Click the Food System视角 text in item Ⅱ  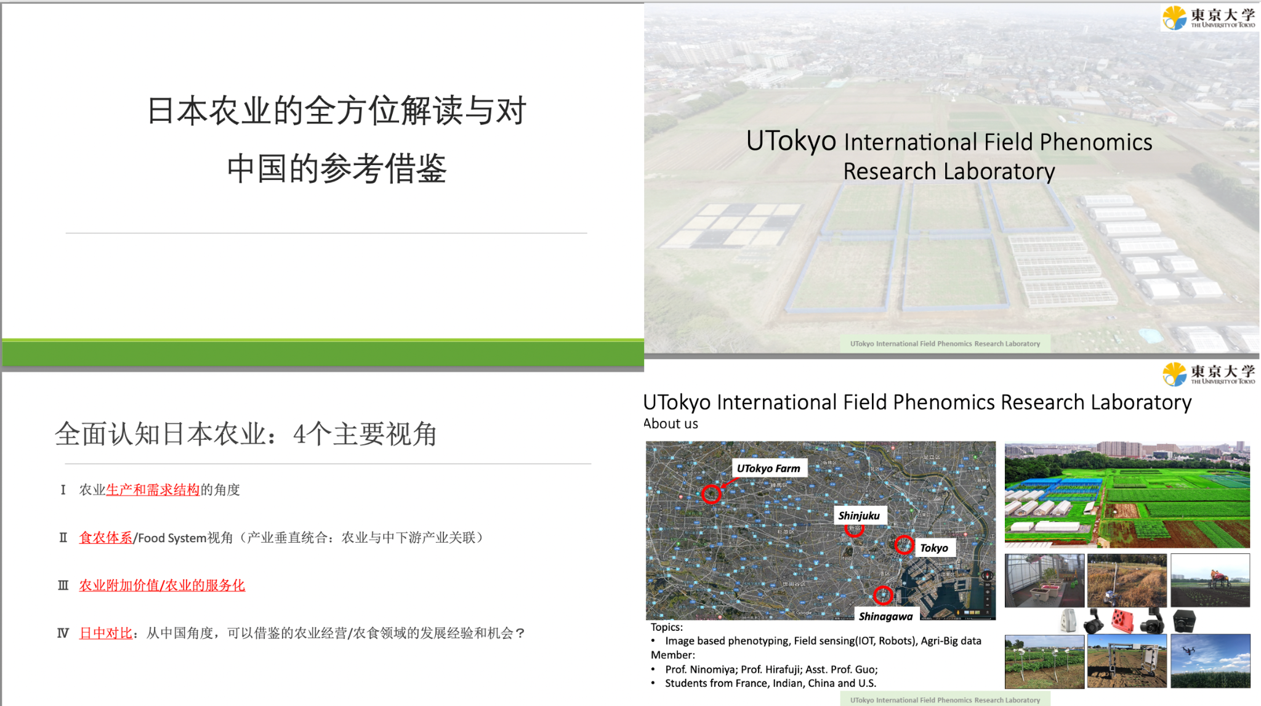click(185, 538)
